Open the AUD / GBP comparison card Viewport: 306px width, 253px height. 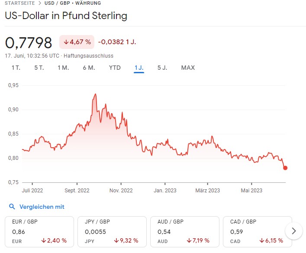click(x=185, y=231)
